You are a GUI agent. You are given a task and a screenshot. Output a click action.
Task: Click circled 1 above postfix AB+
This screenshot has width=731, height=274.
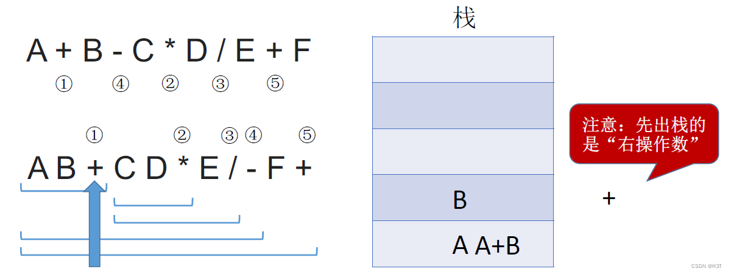93,135
